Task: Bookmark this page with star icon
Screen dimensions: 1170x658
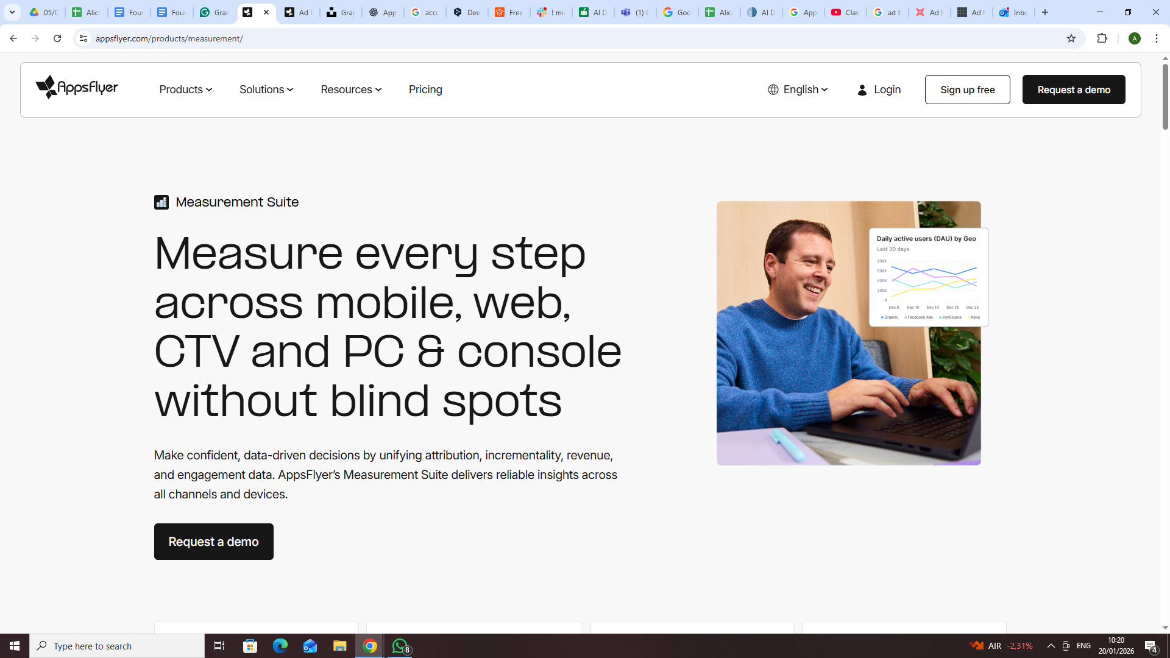Action: [1071, 38]
